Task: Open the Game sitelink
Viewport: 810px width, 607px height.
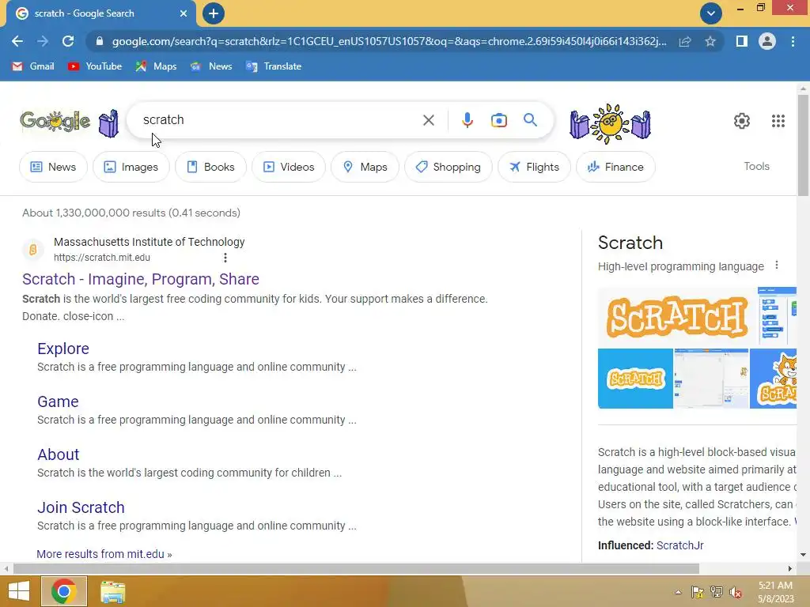Action: point(58,402)
